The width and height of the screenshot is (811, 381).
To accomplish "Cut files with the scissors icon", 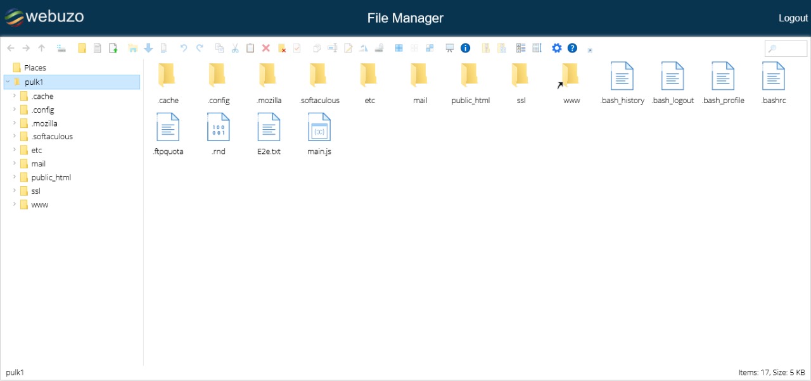I will (235, 47).
